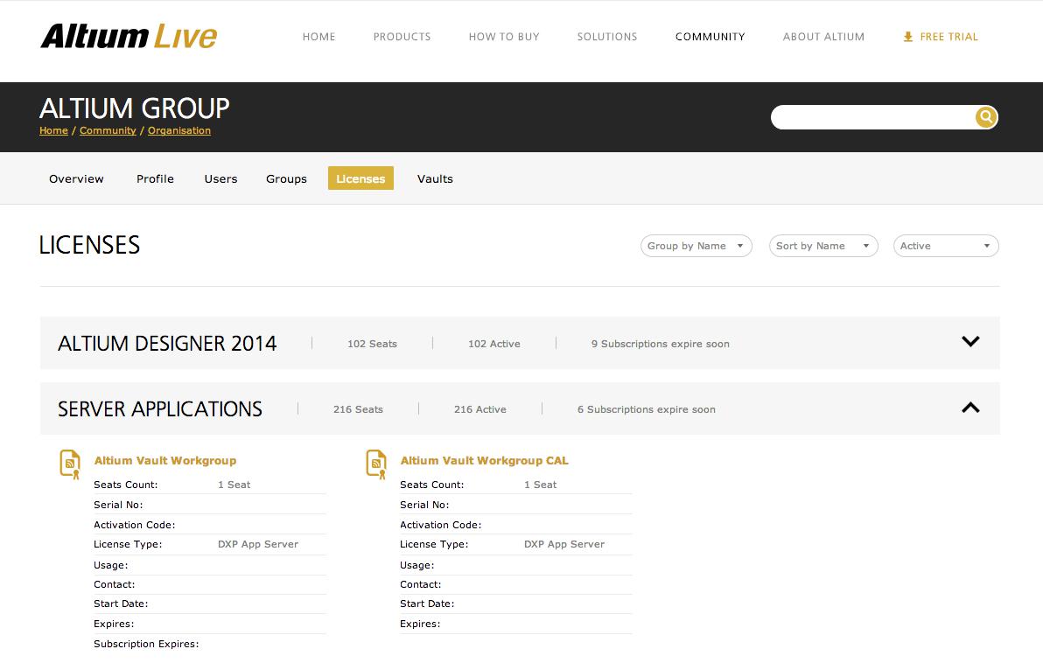This screenshot has width=1043, height=663.
Task: Open the Products menu item
Action: pos(402,37)
